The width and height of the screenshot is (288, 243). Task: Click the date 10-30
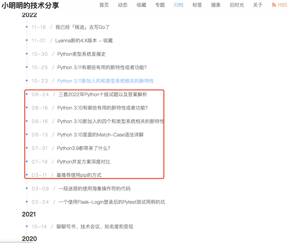[40, 54]
